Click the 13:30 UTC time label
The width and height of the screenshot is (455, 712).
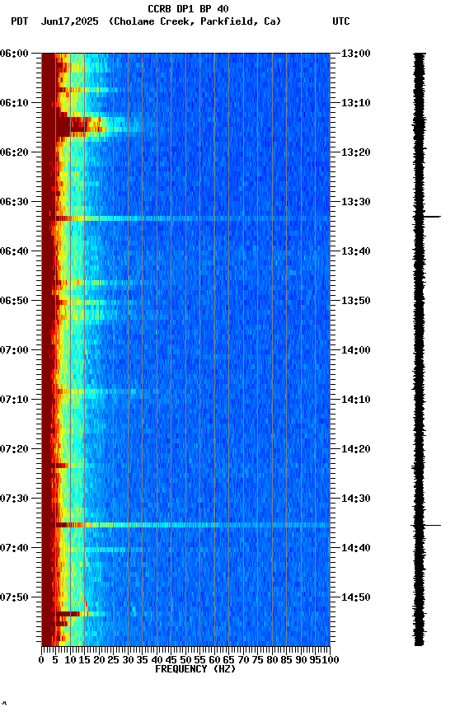[x=356, y=202]
